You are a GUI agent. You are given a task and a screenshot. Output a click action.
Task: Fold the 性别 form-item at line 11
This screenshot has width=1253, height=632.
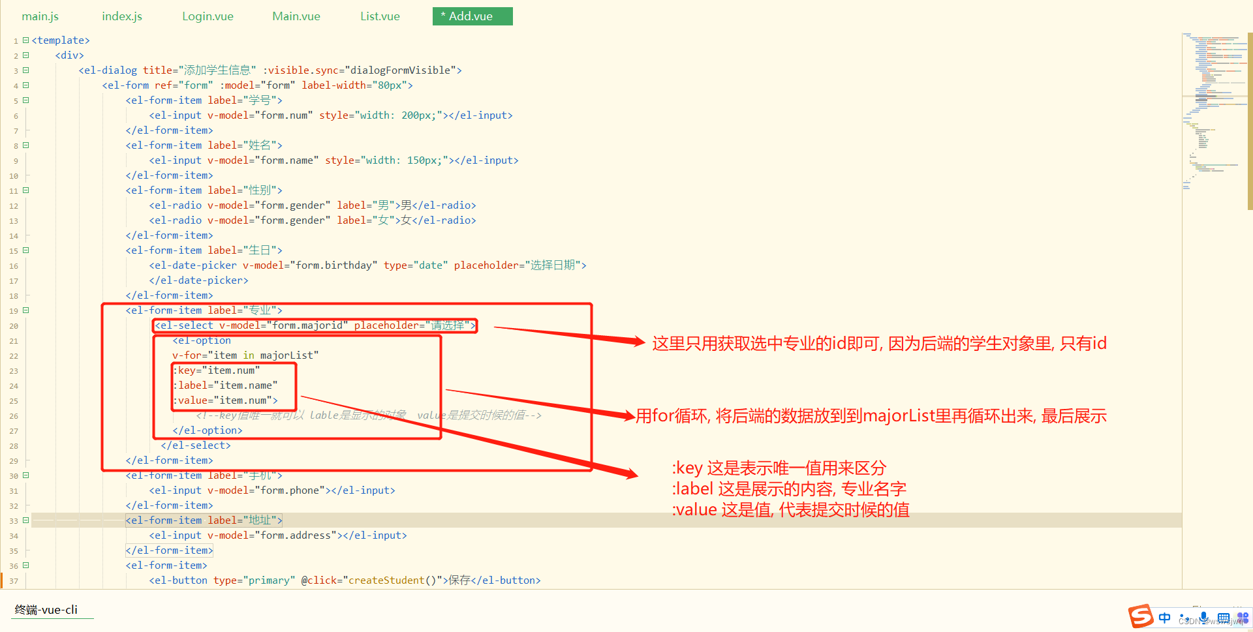pos(26,190)
